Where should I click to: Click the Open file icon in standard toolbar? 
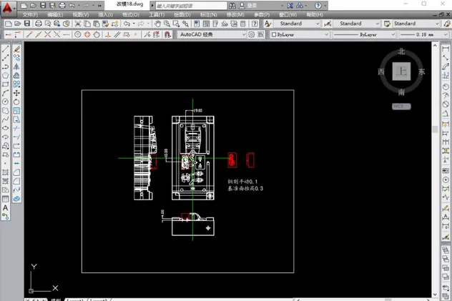click(18, 24)
